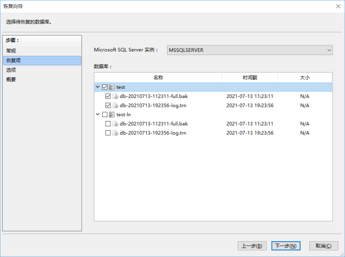Click the test database icon
The width and height of the screenshot is (345, 257).
pos(112,87)
